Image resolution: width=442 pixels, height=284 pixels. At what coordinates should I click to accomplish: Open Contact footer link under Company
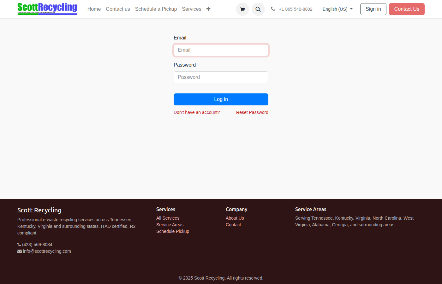(x=233, y=225)
